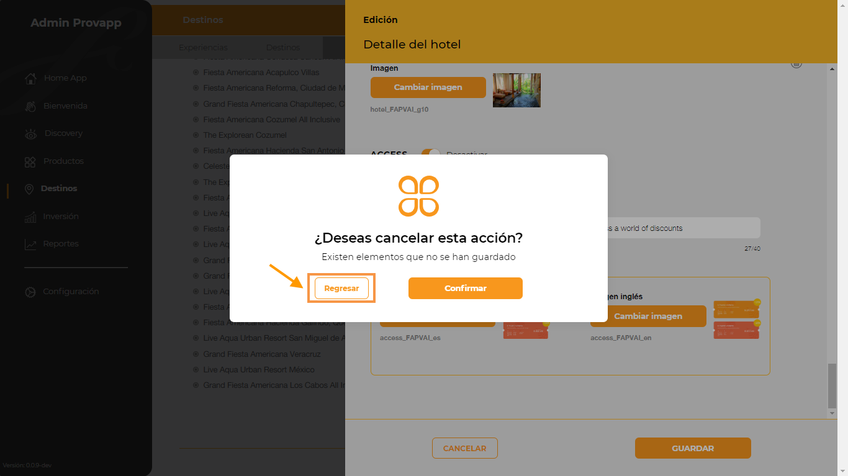Click the detail panel vertical scrollbar

832,385
